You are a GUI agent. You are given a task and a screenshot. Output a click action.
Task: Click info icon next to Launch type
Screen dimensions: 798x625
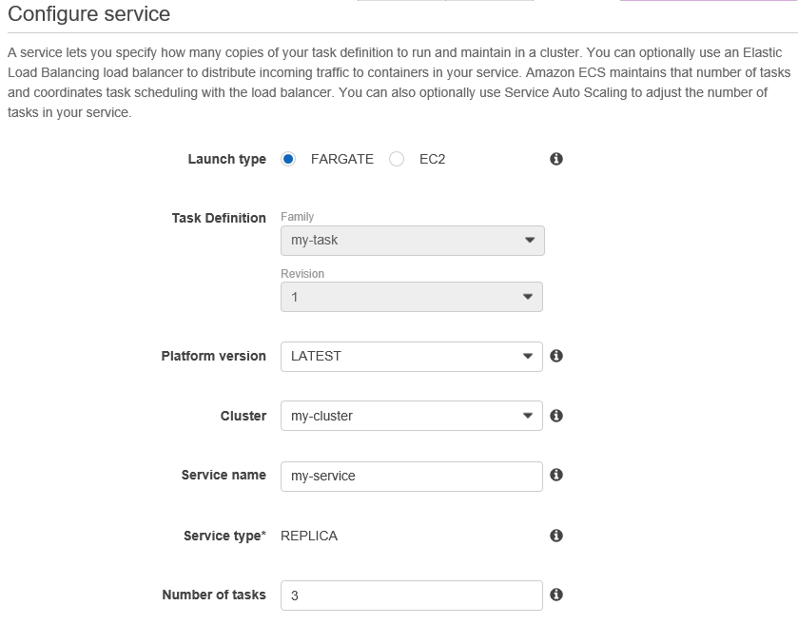[x=556, y=159]
